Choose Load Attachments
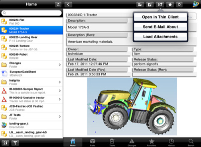The height and width of the screenshot is (147, 201). [x=160, y=37]
